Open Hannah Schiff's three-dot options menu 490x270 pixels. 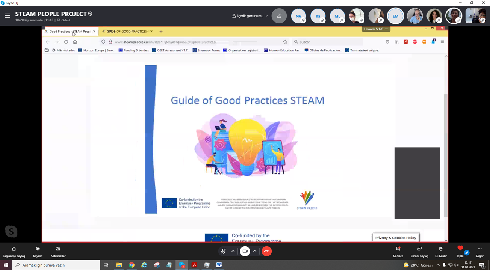(x=386, y=29)
